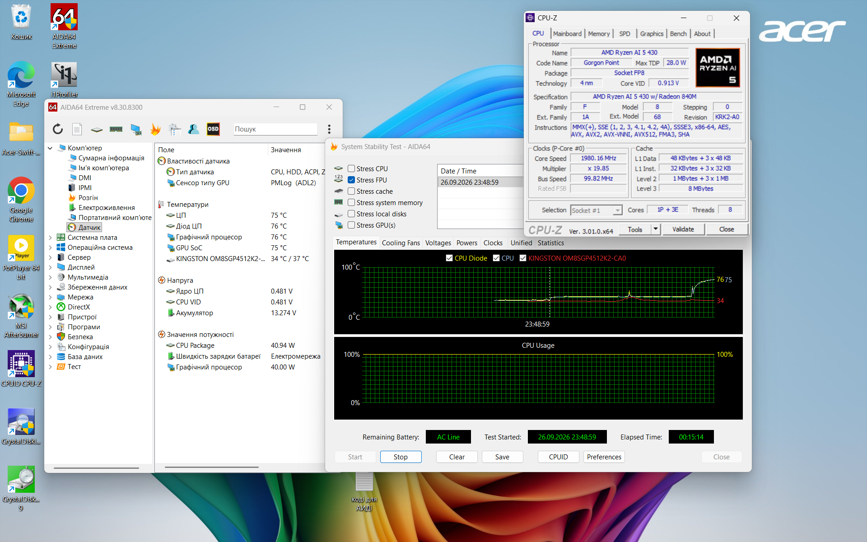Click the Google Chrome desktop icon

click(21, 200)
